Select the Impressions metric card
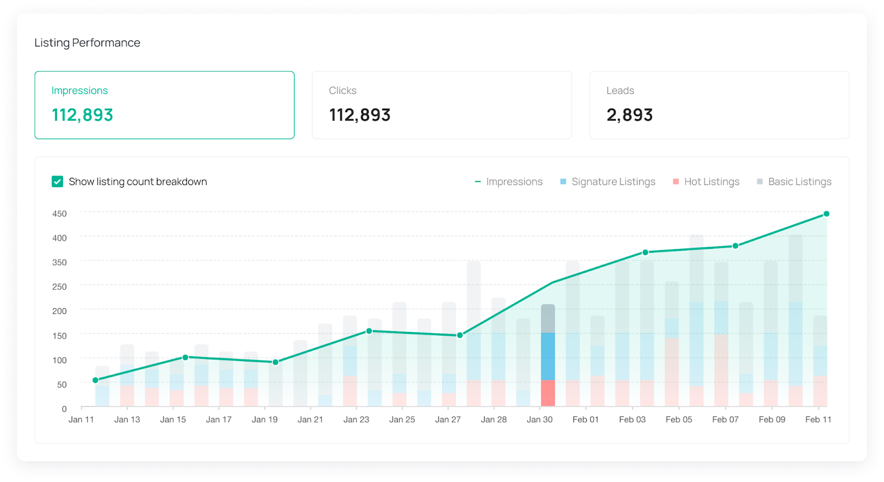 coord(165,105)
